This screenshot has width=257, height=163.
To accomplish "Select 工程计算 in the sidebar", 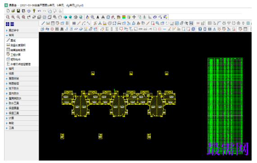I will 14,55.
